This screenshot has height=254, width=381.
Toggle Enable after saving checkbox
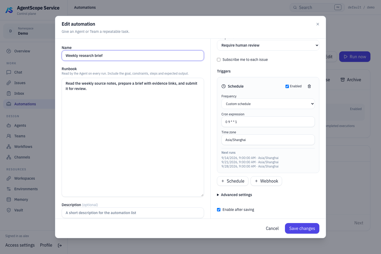click(x=219, y=210)
